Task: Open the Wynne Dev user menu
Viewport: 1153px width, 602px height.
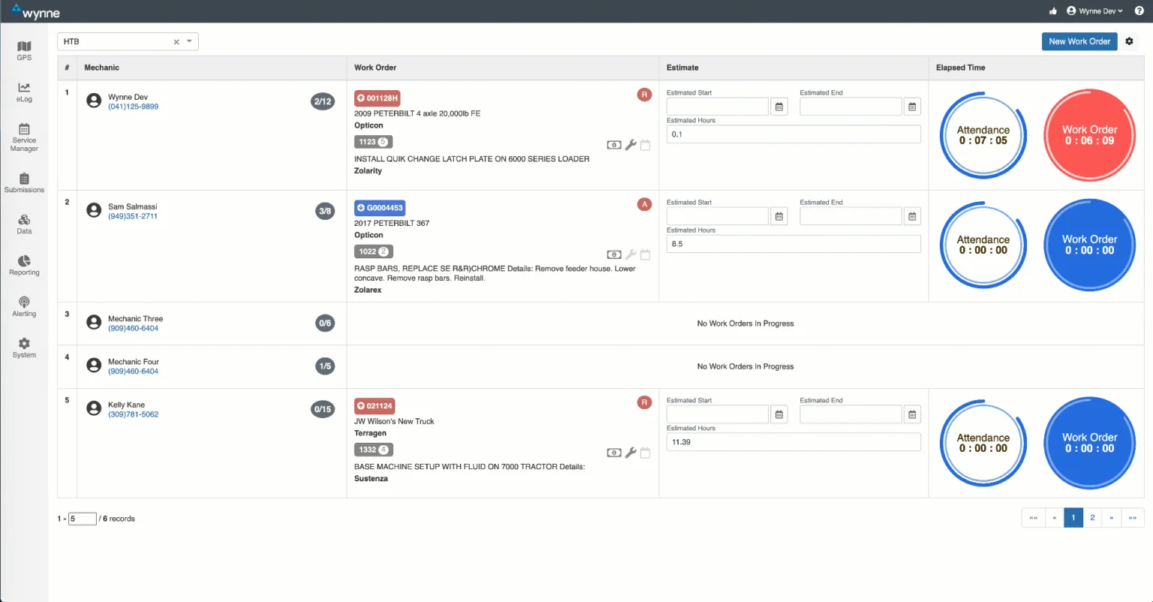Action: click(x=1095, y=11)
